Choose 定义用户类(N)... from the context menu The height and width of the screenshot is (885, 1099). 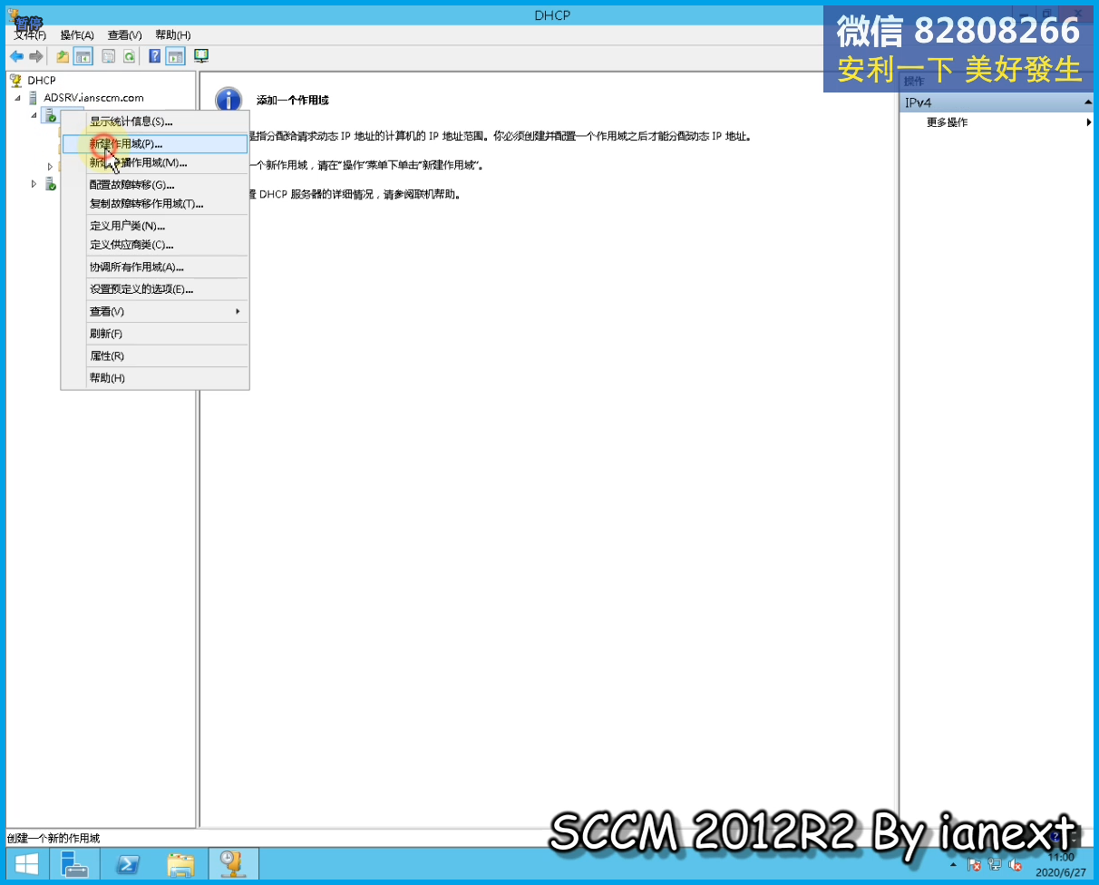pyautogui.click(x=155, y=226)
